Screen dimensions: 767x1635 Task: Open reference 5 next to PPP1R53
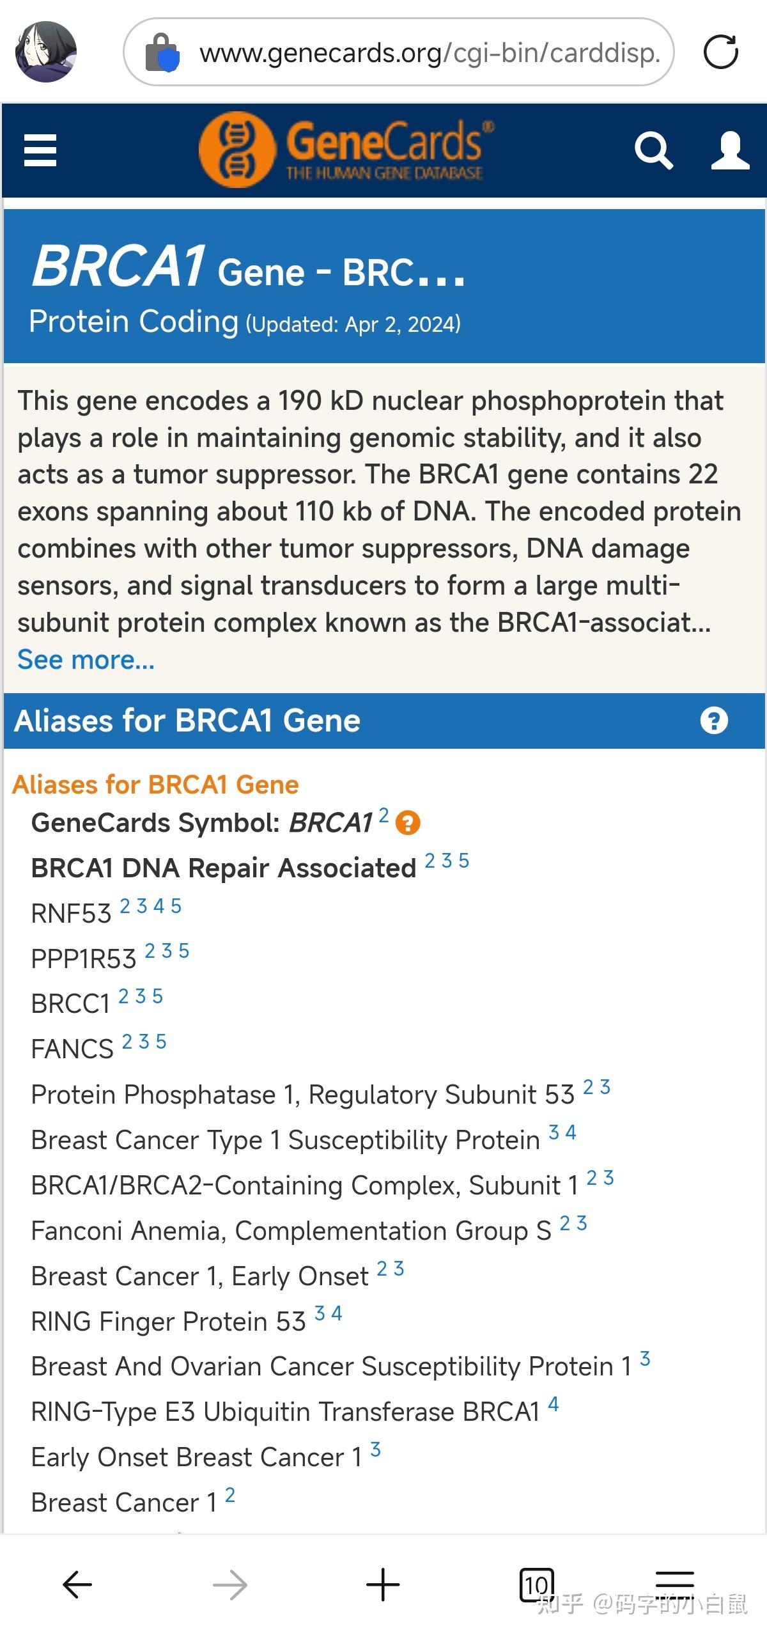tap(184, 951)
